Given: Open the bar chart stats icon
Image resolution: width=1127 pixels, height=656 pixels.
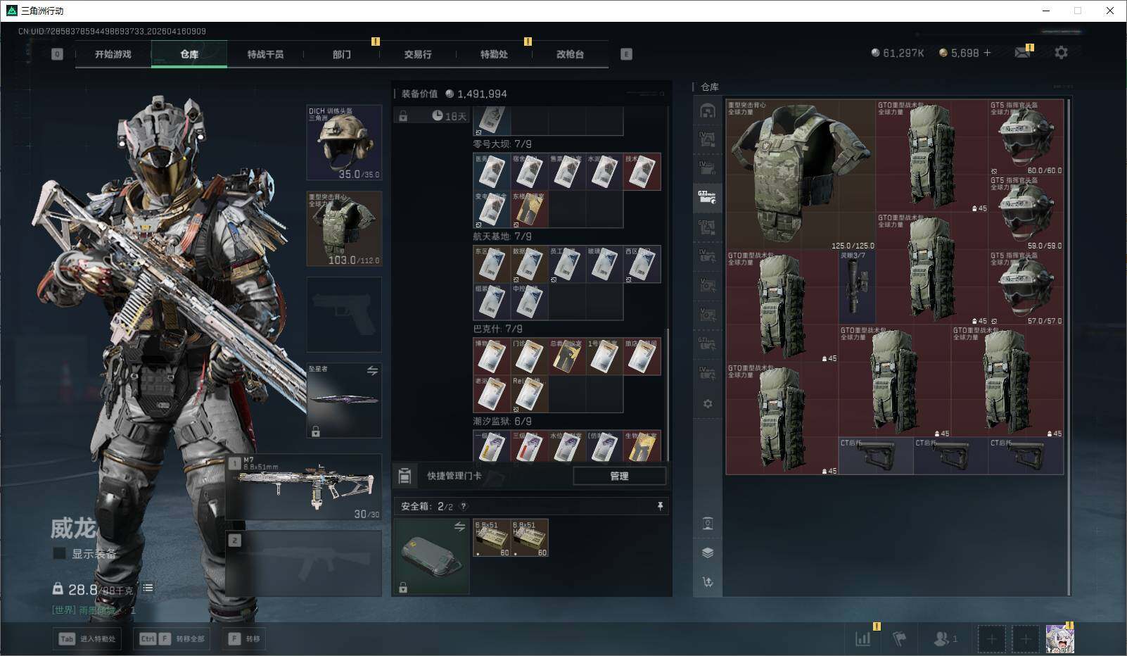Looking at the screenshot, I should (863, 638).
